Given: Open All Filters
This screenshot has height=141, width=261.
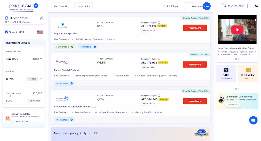Looking at the screenshot, I should [x=171, y=6].
